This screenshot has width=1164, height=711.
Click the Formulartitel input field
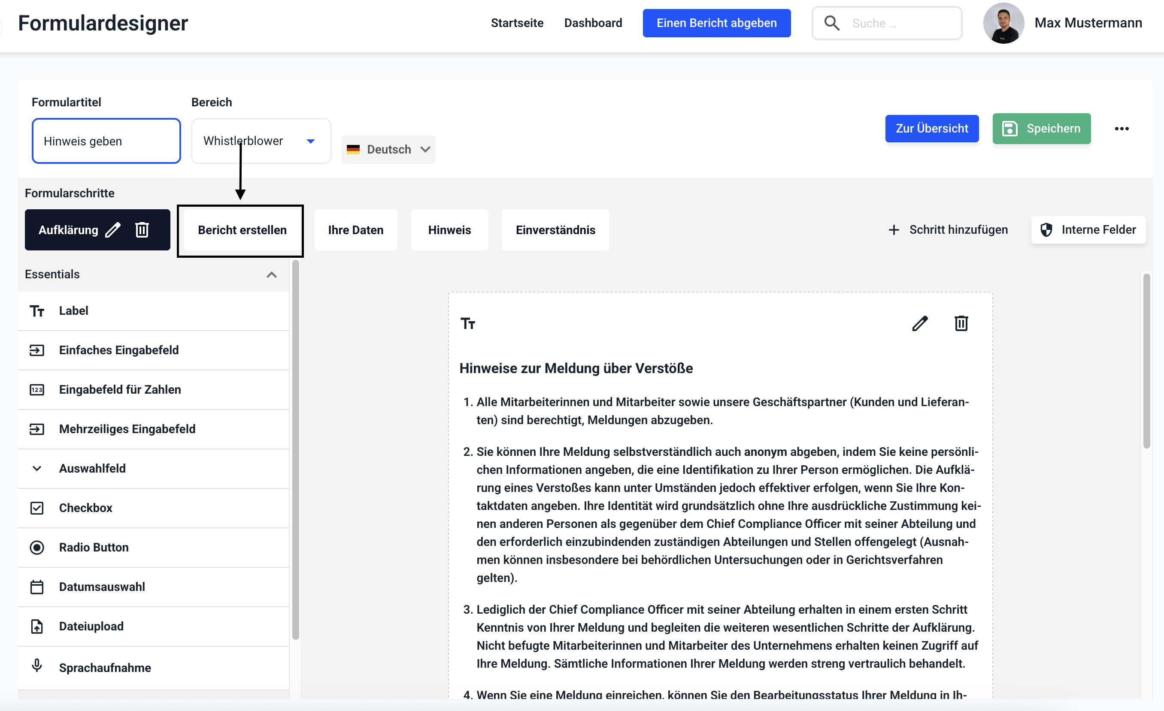pyautogui.click(x=106, y=141)
